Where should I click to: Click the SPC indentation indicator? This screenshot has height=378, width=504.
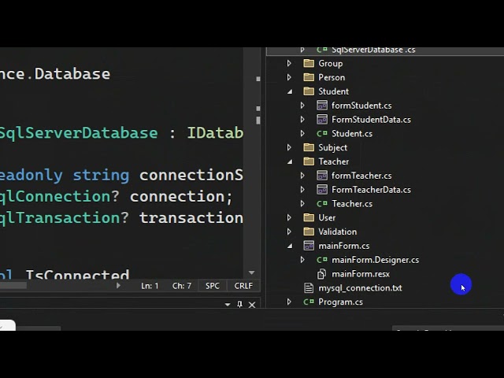213,286
